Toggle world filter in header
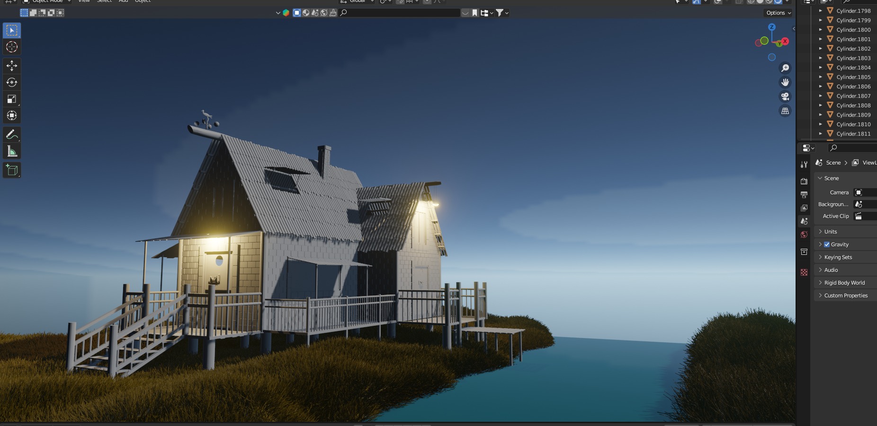 324,13
